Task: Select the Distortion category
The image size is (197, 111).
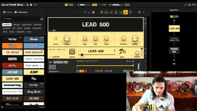Action: 38,25
